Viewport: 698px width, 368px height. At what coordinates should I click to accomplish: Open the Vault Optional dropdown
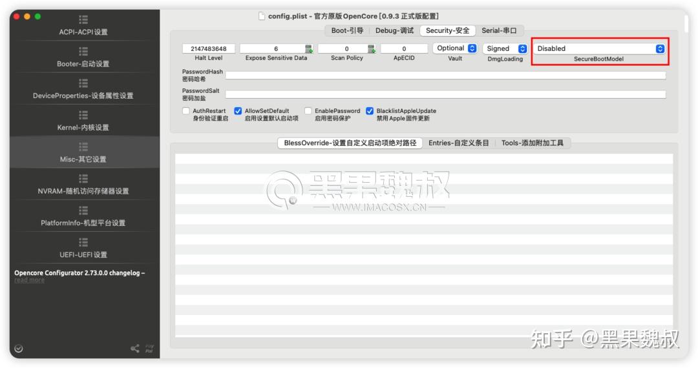455,48
